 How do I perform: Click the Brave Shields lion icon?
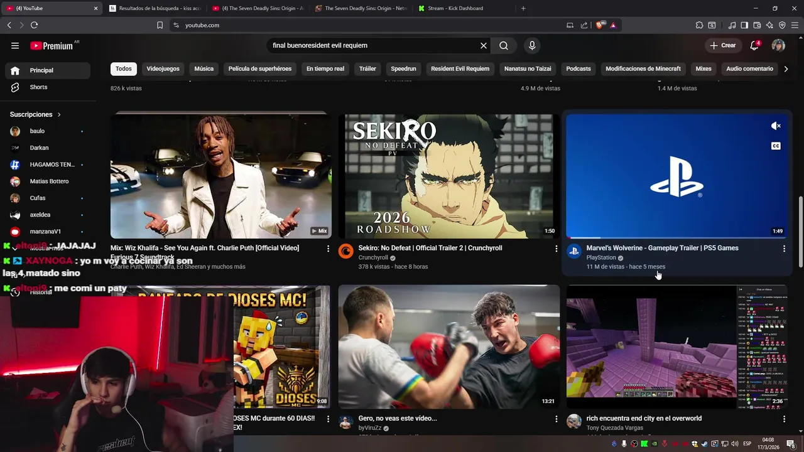(600, 25)
